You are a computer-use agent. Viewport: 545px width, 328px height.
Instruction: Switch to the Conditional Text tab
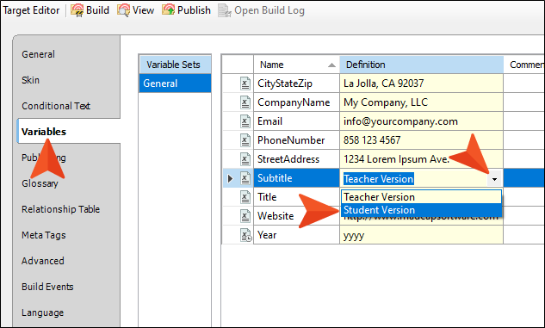pos(56,106)
